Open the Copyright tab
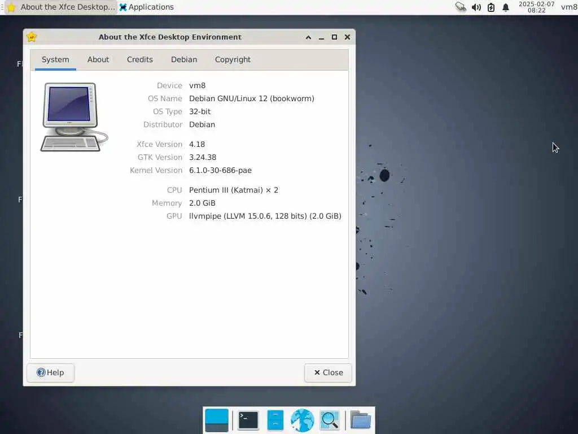 [233, 59]
